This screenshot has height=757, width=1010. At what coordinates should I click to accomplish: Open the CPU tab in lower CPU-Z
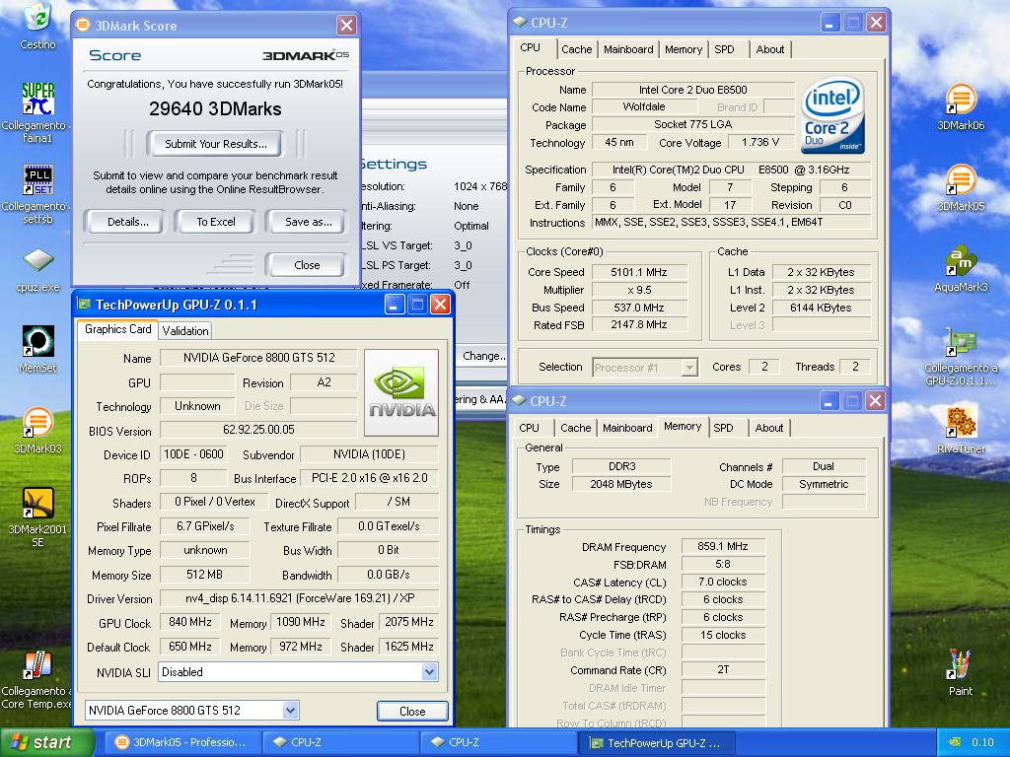(529, 428)
